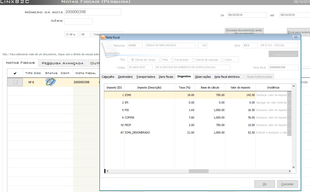Click the Série search input field
310x192 pixels.
tap(78, 21)
